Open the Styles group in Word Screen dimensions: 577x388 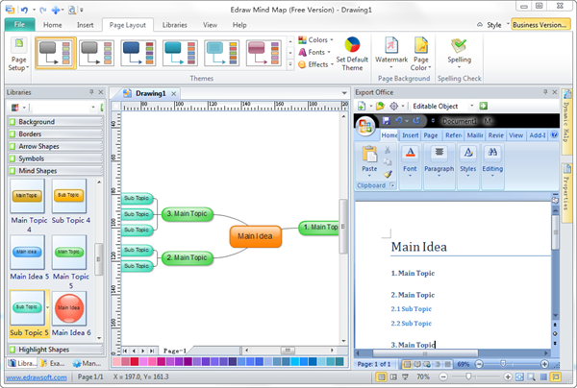pyautogui.click(x=467, y=161)
